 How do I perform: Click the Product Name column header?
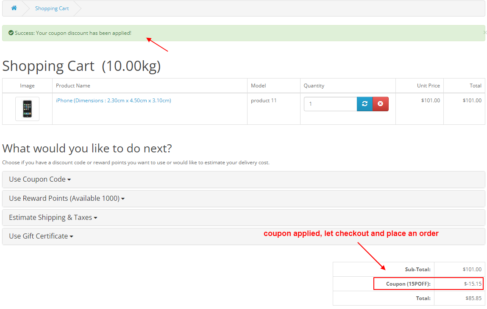(73, 86)
